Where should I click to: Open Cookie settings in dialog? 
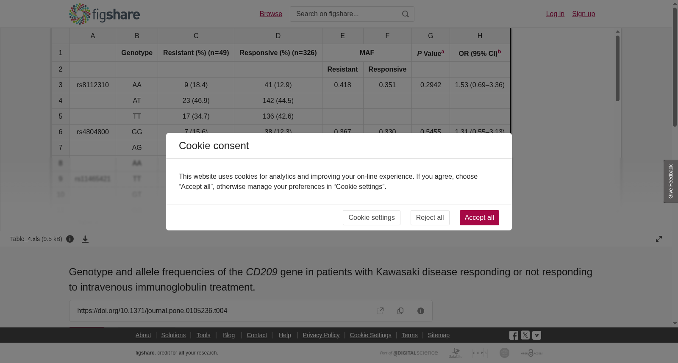tap(372, 218)
